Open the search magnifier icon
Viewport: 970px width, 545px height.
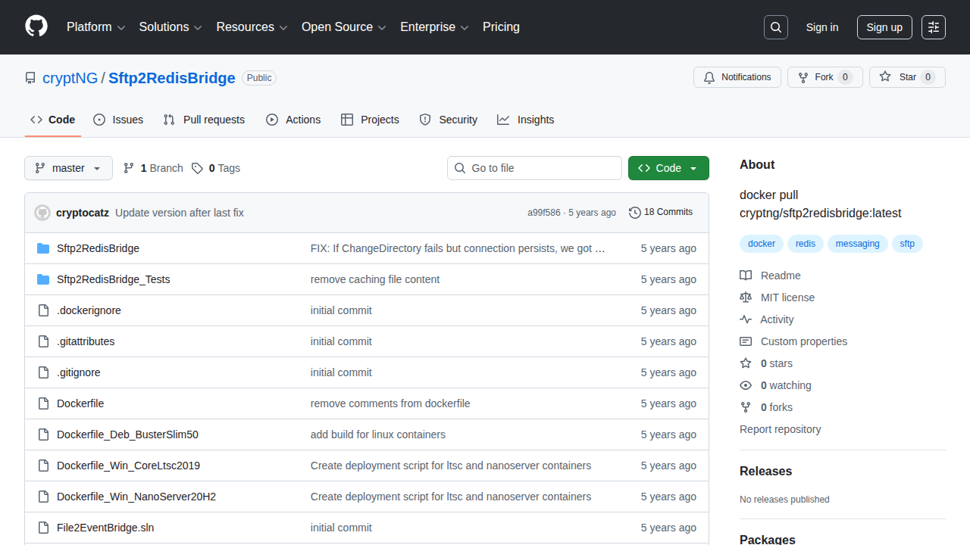[775, 27]
